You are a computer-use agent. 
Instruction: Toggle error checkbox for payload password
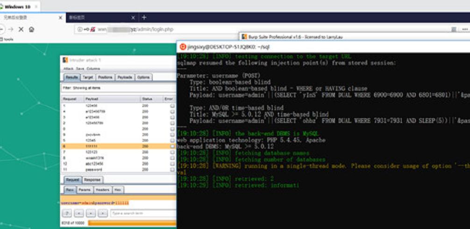(x=172, y=169)
